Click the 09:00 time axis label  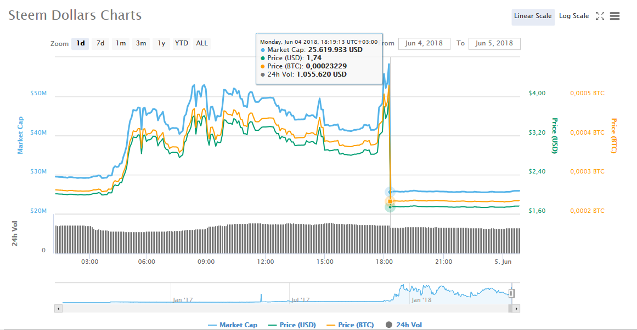click(206, 262)
